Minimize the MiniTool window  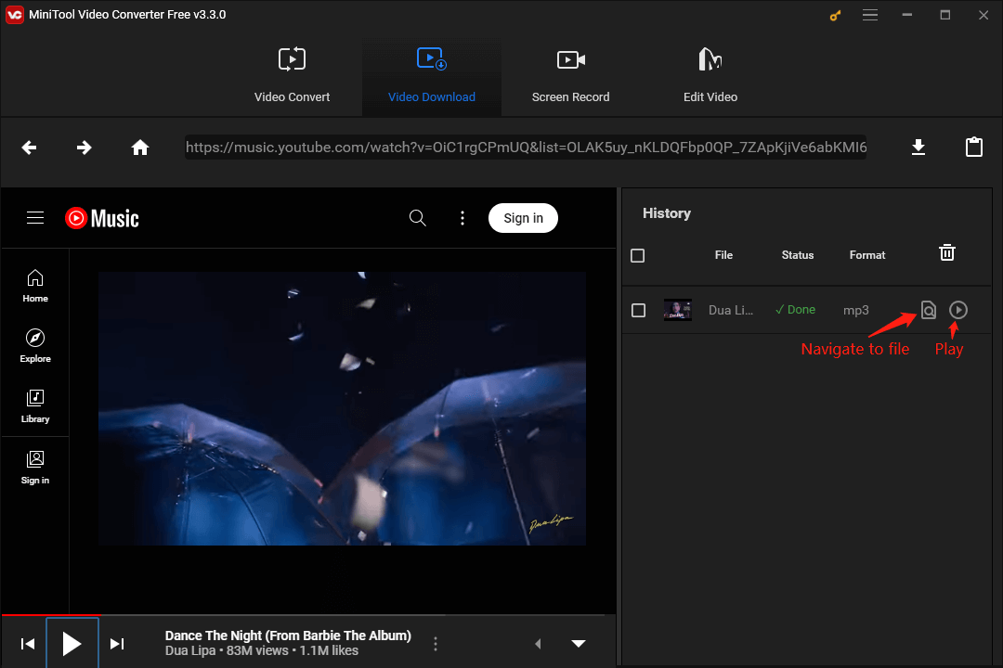(907, 15)
